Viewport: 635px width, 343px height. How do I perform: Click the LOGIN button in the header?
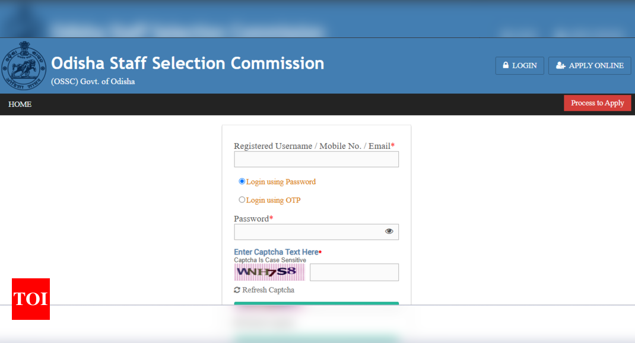(x=520, y=66)
